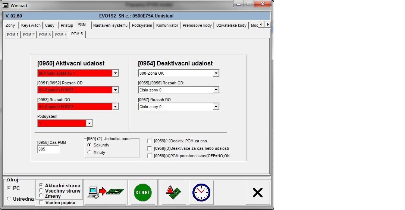
Task: Select Vsechny strany radio option
Action: (41, 191)
